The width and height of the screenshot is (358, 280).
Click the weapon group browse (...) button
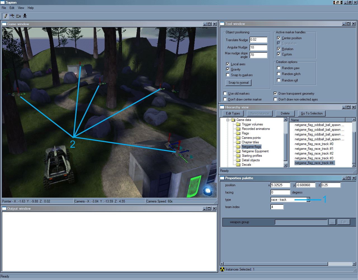click(x=332, y=222)
